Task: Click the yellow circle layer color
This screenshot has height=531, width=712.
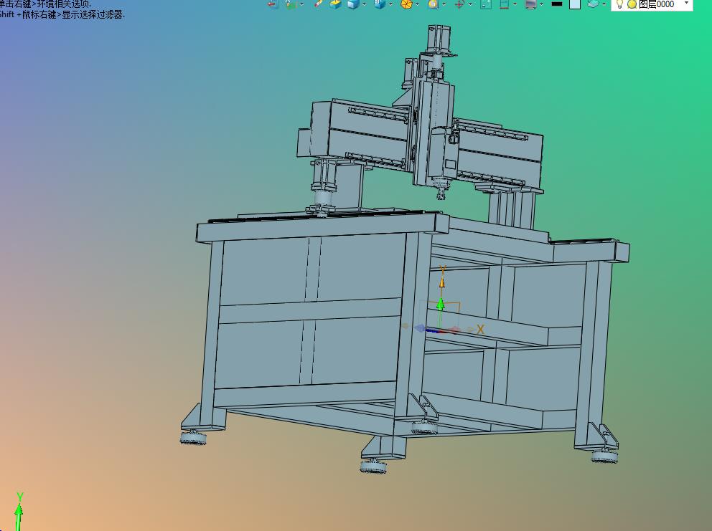Action: coord(632,4)
